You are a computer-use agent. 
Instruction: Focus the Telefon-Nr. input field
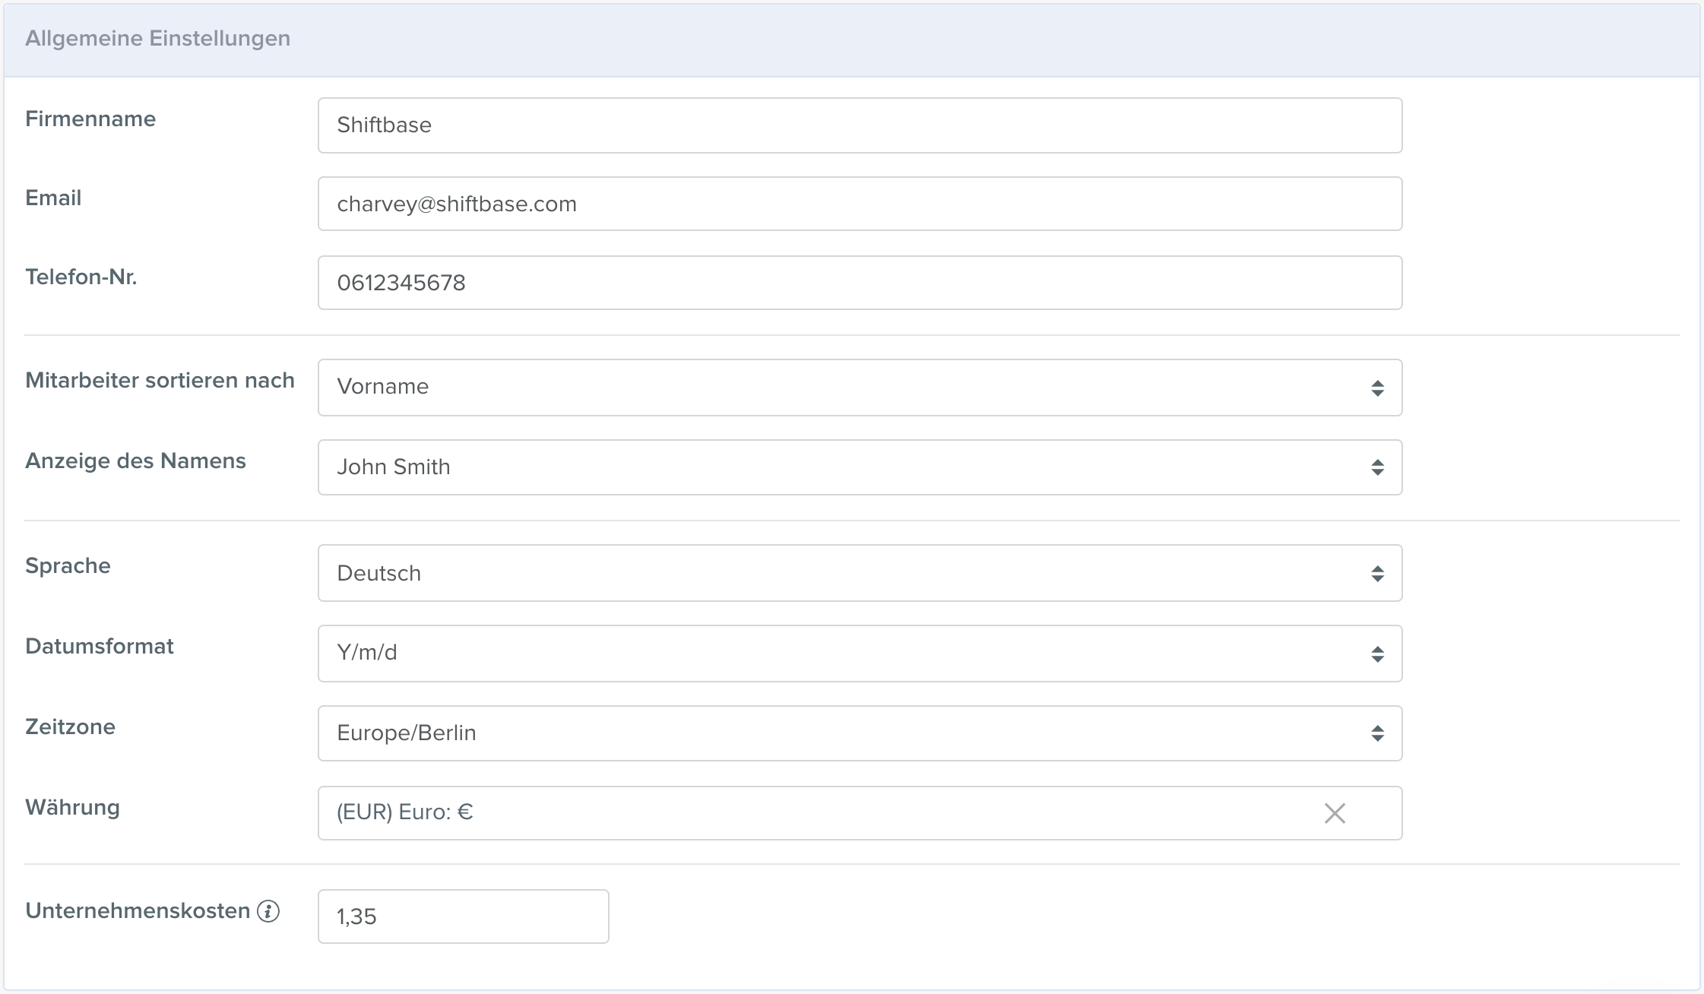coord(860,283)
